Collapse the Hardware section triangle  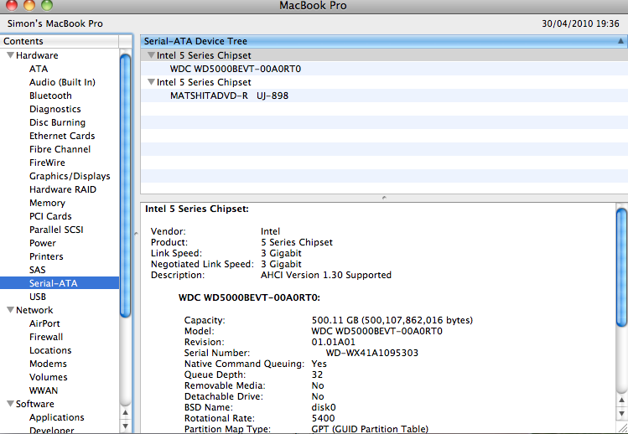click(x=10, y=54)
